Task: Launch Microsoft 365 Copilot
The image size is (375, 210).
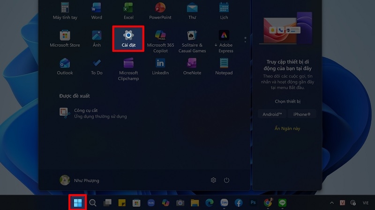Action: pyautogui.click(x=160, y=42)
